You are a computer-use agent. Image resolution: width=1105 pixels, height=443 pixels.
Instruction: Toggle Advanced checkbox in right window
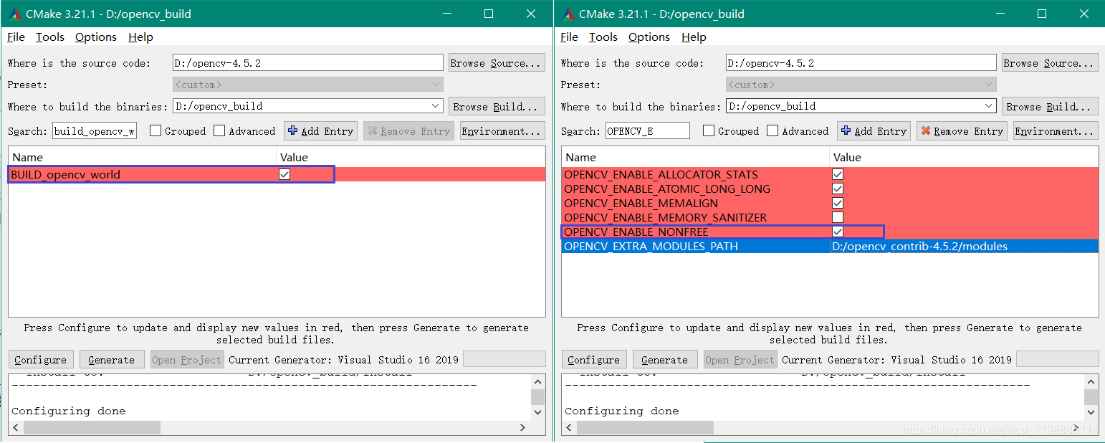[x=772, y=130]
